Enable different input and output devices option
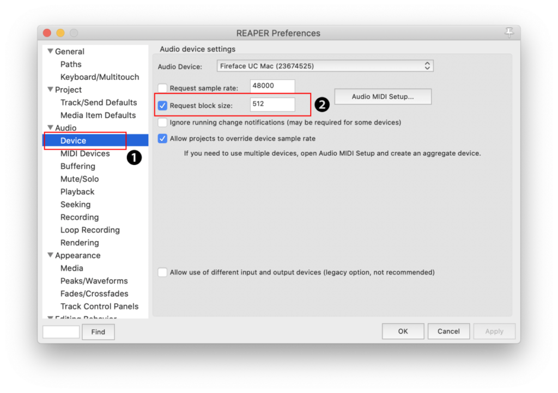The height and width of the screenshot is (393, 558). [162, 272]
